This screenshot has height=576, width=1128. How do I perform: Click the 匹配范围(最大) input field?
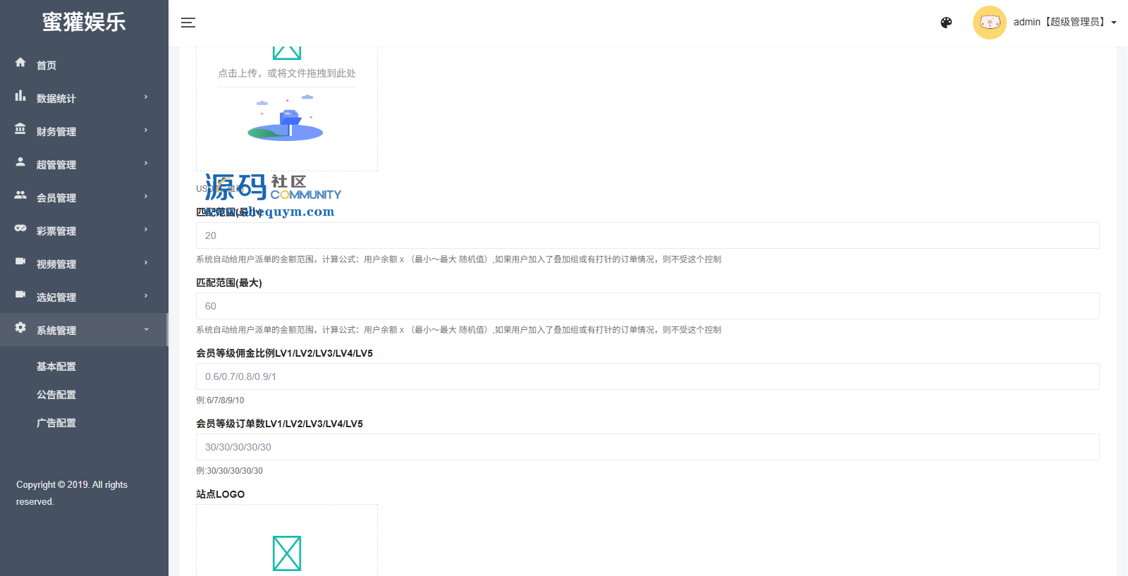(x=647, y=306)
